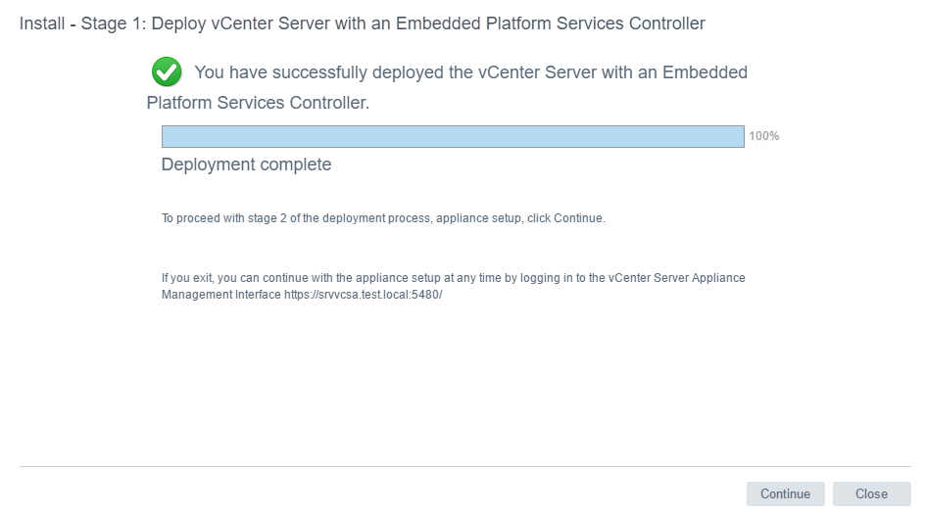The width and height of the screenshot is (926, 515).
Task: Open the srvvcsa.test.local:5480 management URL
Action: click(364, 295)
